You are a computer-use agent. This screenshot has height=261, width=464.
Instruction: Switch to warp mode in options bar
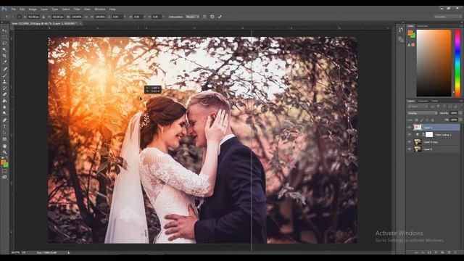tap(204, 17)
